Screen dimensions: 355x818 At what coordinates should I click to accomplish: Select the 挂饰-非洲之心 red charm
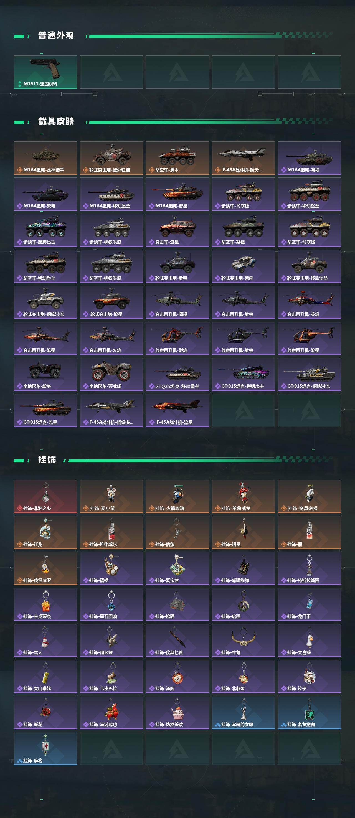click(45, 496)
